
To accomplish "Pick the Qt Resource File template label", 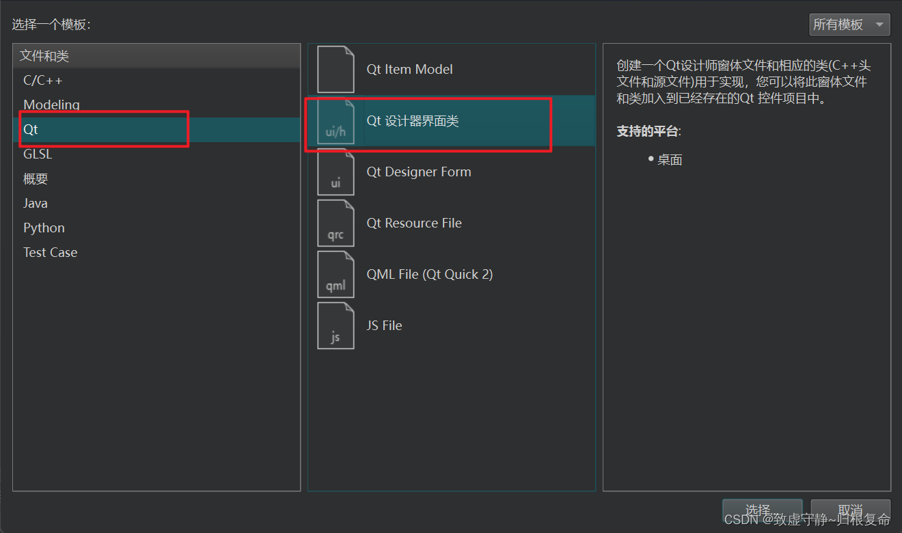I will tap(414, 223).
